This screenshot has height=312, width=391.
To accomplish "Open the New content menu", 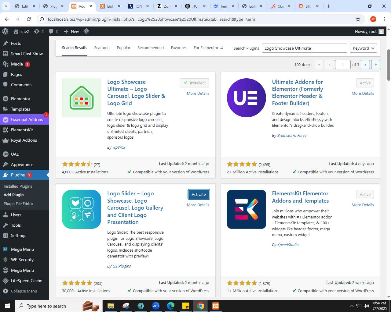I will click(x=71, y=31).
